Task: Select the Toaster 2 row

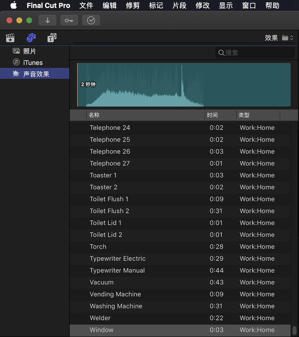Action: point(180,187)
